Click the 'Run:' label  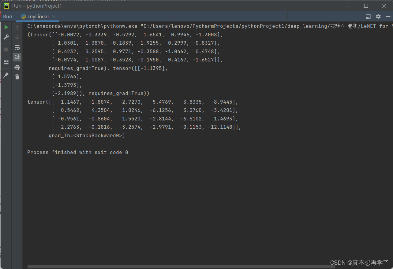[8, 17]
